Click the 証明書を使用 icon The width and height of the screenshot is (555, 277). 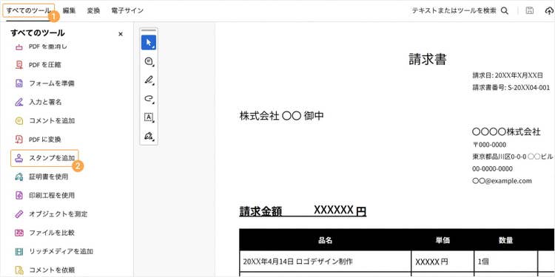tap(19, 177)
